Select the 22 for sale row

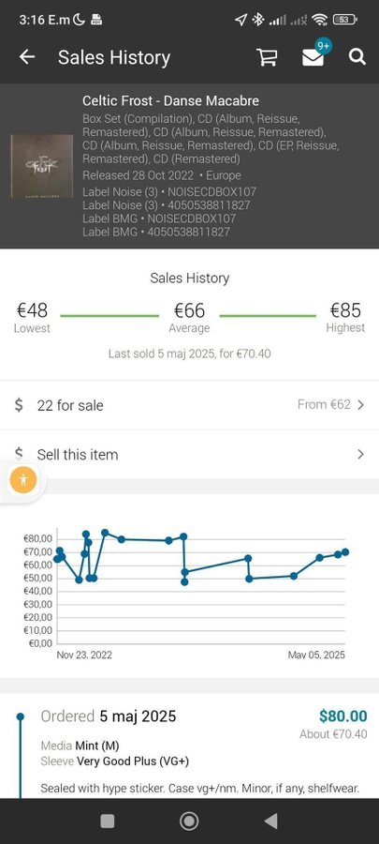click(189, 405)
